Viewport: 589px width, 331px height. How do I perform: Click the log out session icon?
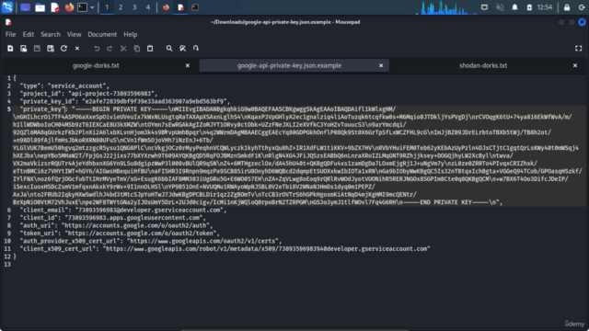pyautogui.click(x=582, y=7)
